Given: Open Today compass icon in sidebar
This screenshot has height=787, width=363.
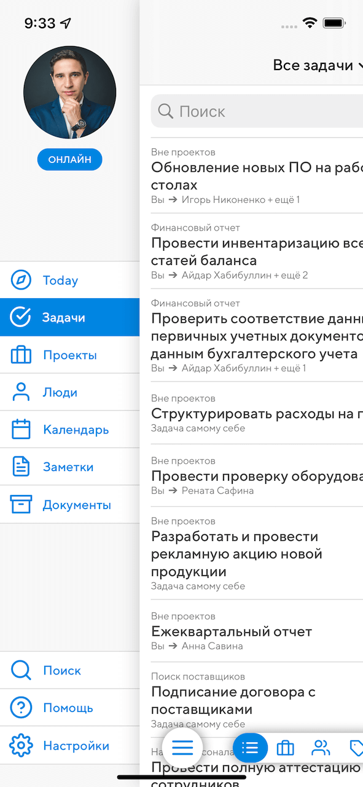Looking at the screenshot, I should pos(21,280).
